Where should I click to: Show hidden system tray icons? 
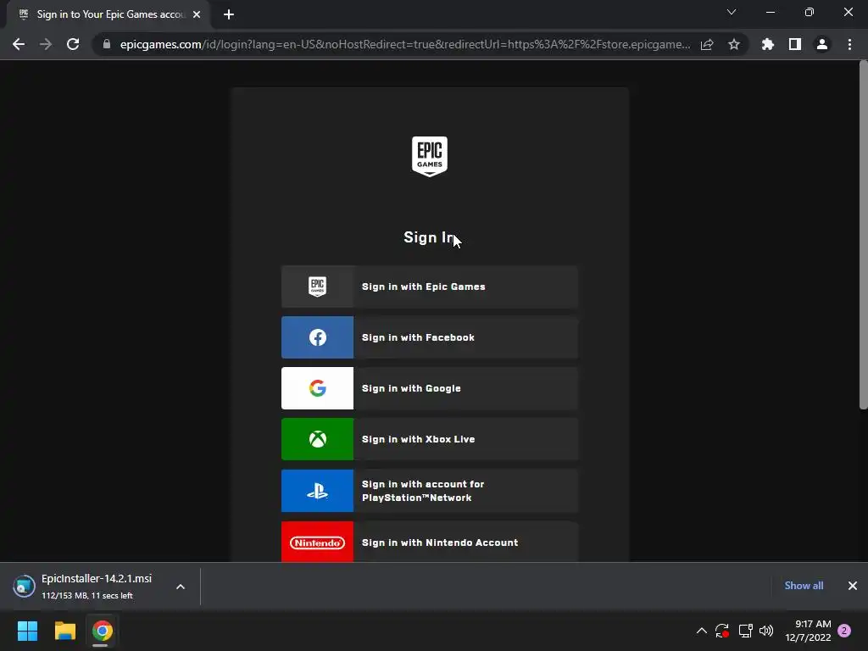point(701,631)
